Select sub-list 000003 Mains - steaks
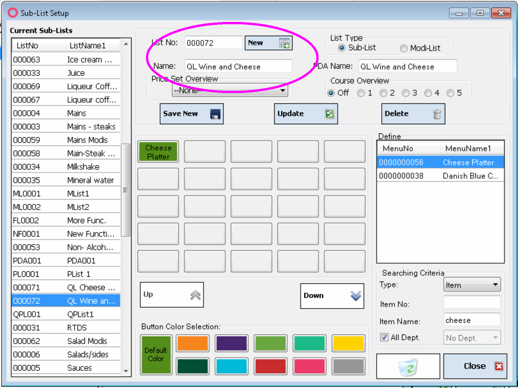Viewport: 518px width, 388px height. pyautogui.click(x=66, y=127)
